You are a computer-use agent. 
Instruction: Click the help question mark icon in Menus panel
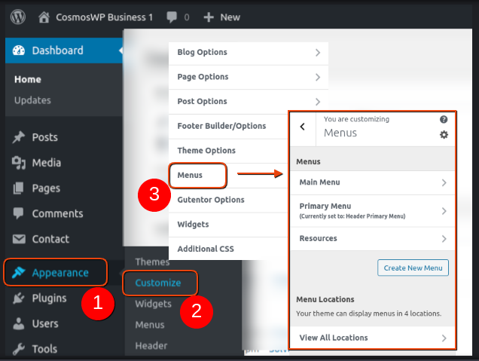(x=444, y=120)
